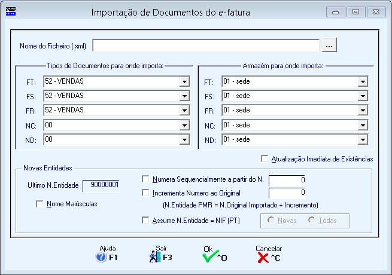Screen dimensions: 392x275
Task: Maximize the import dialog window
Action: pyautogui.click(x=355, y=12)
